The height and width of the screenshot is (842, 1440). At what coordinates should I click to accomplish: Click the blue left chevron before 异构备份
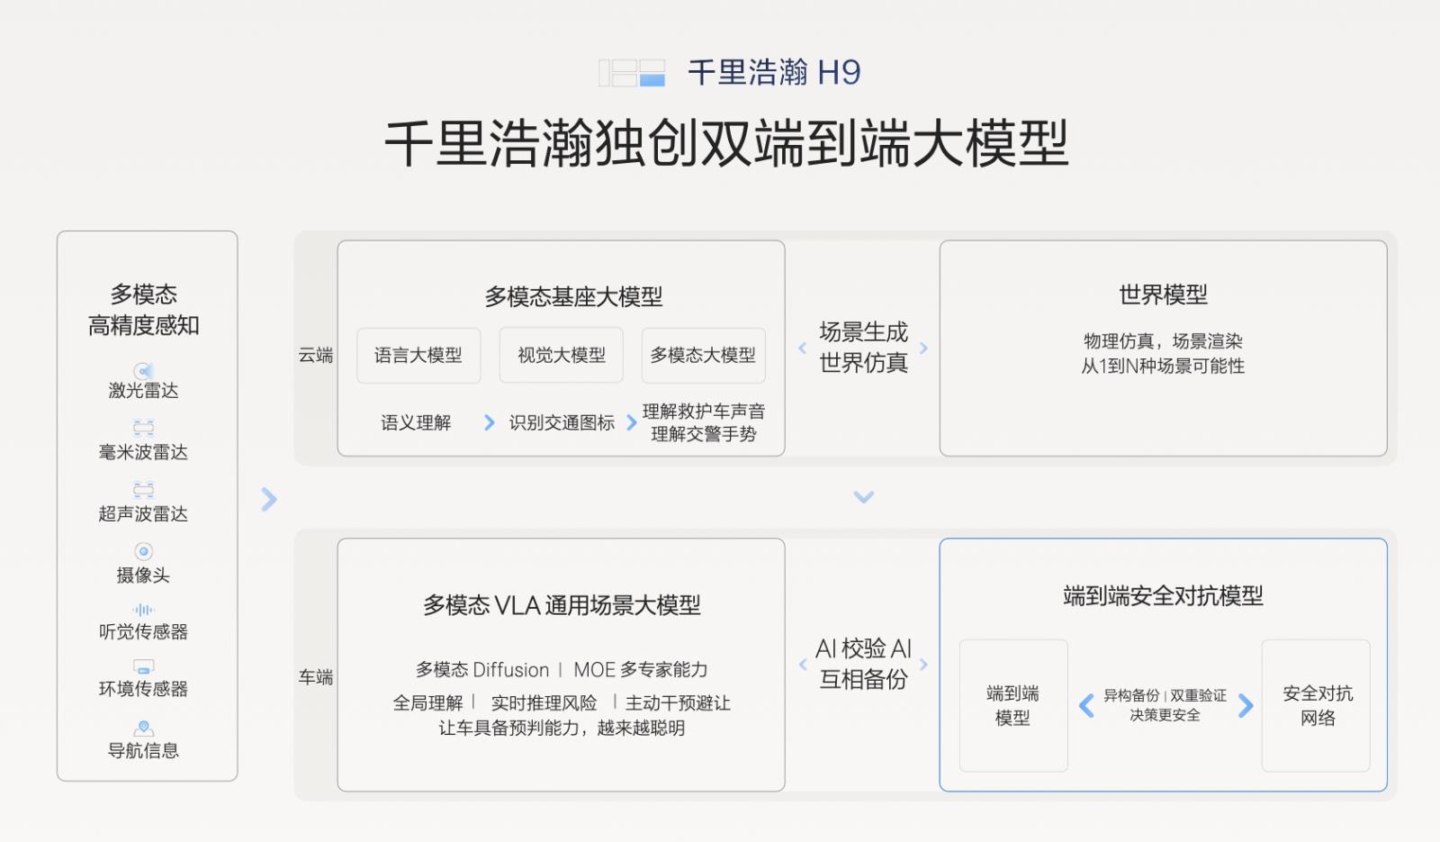1086,705
